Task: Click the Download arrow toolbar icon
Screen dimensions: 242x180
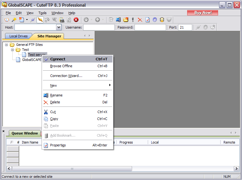Action: [86, 20]
